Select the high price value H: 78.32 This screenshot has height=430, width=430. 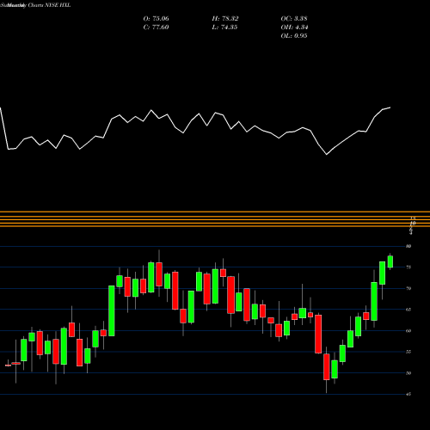[225, 19]
